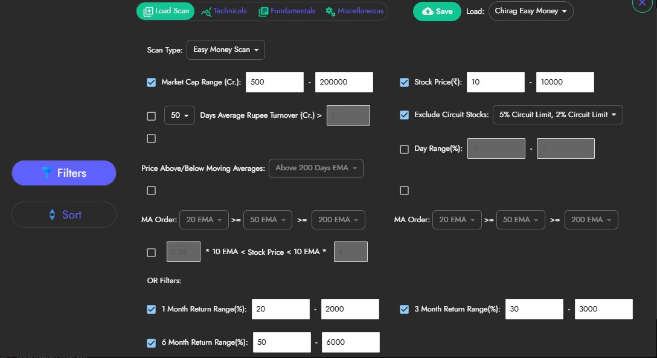The image size is (657, 358).
Task: Click 3 Month Return maximum field 3000
Action: click(604, 309)
